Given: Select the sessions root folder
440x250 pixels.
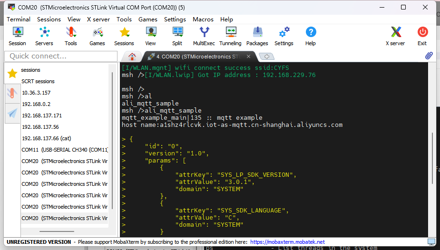Looking at the screenshot, I should 30,70.
